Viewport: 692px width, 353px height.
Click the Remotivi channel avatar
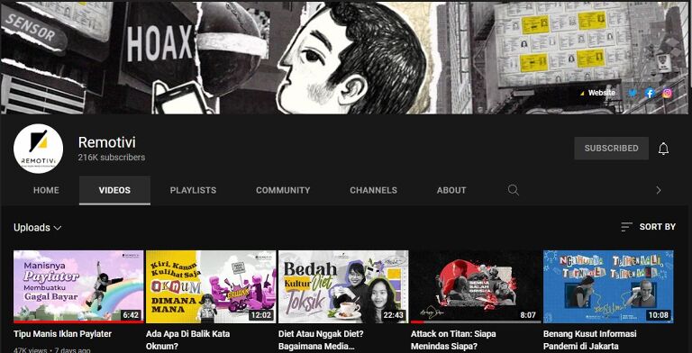click(39, 149)
